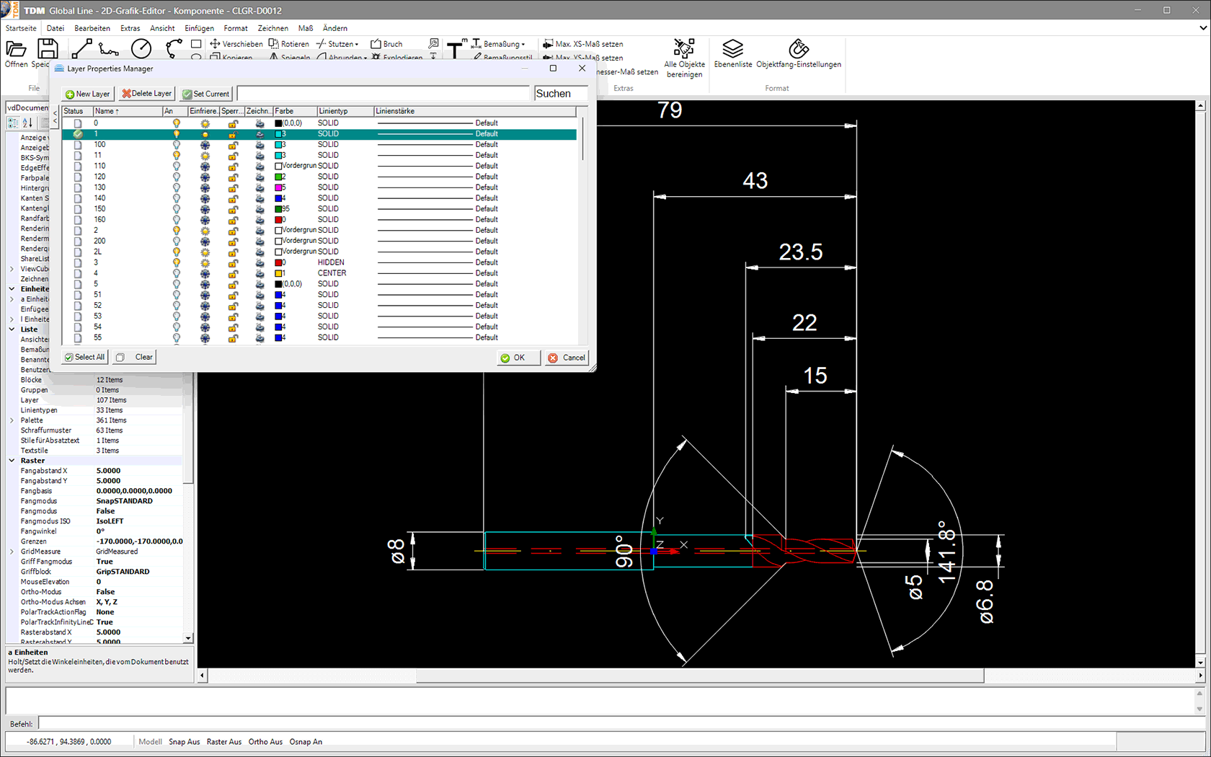Collapse the Liste category in properties

tap(12, 329)
